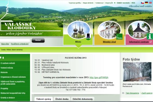Switch to the Czech language flag
153x102 pixels.
pos(142,3)
